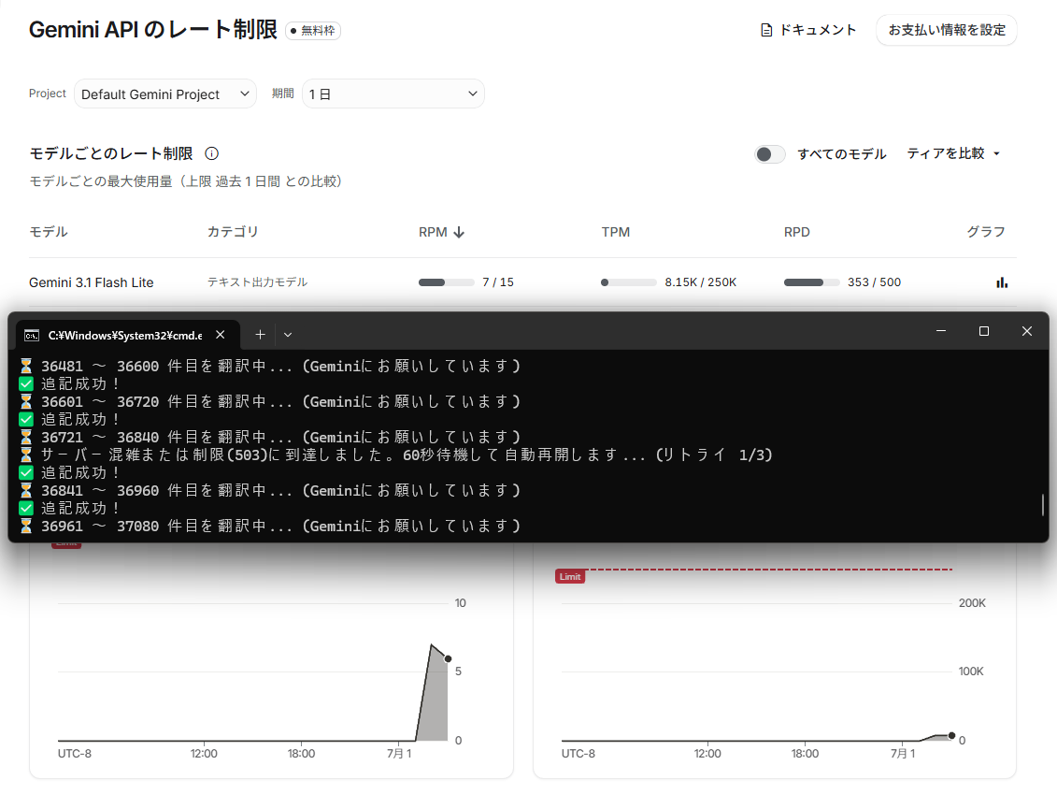Click the Gemini API のレート制限 page title

click(x=153, y=30)
